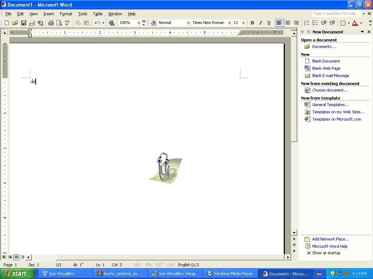The height and width of the screenshot is (279, 373).
Task: Click the Windows Start button
Action: tap(17, 274)
